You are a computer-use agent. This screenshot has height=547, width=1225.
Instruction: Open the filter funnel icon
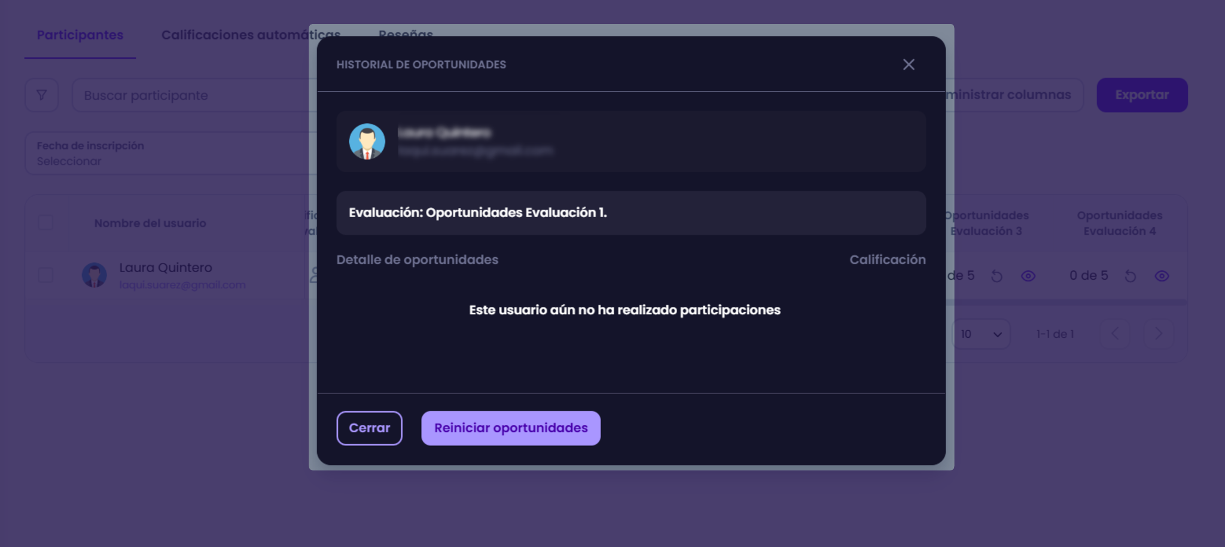coord(41,95)
